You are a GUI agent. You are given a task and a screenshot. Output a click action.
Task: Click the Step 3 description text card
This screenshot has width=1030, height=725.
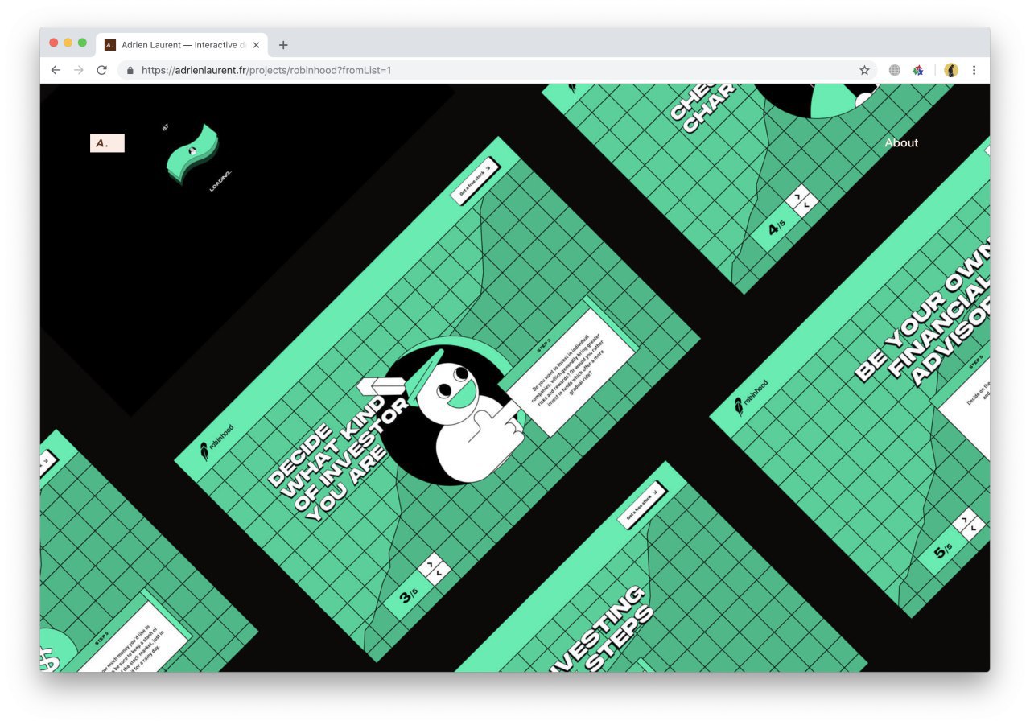click(x=572, y=373)
